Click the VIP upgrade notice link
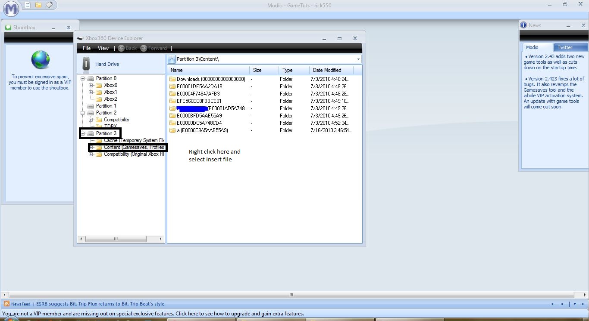The height and width of the screenshot is (321, 589). point(153,314)
